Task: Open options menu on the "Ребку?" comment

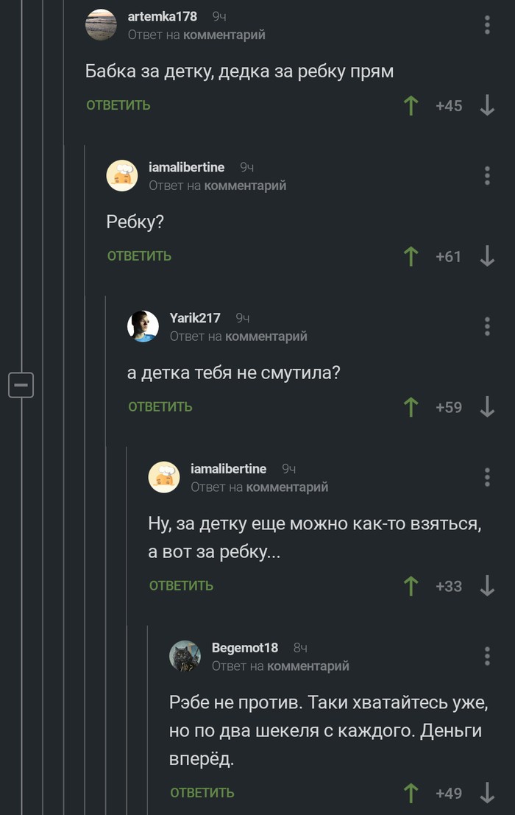Action: (487, 175)
